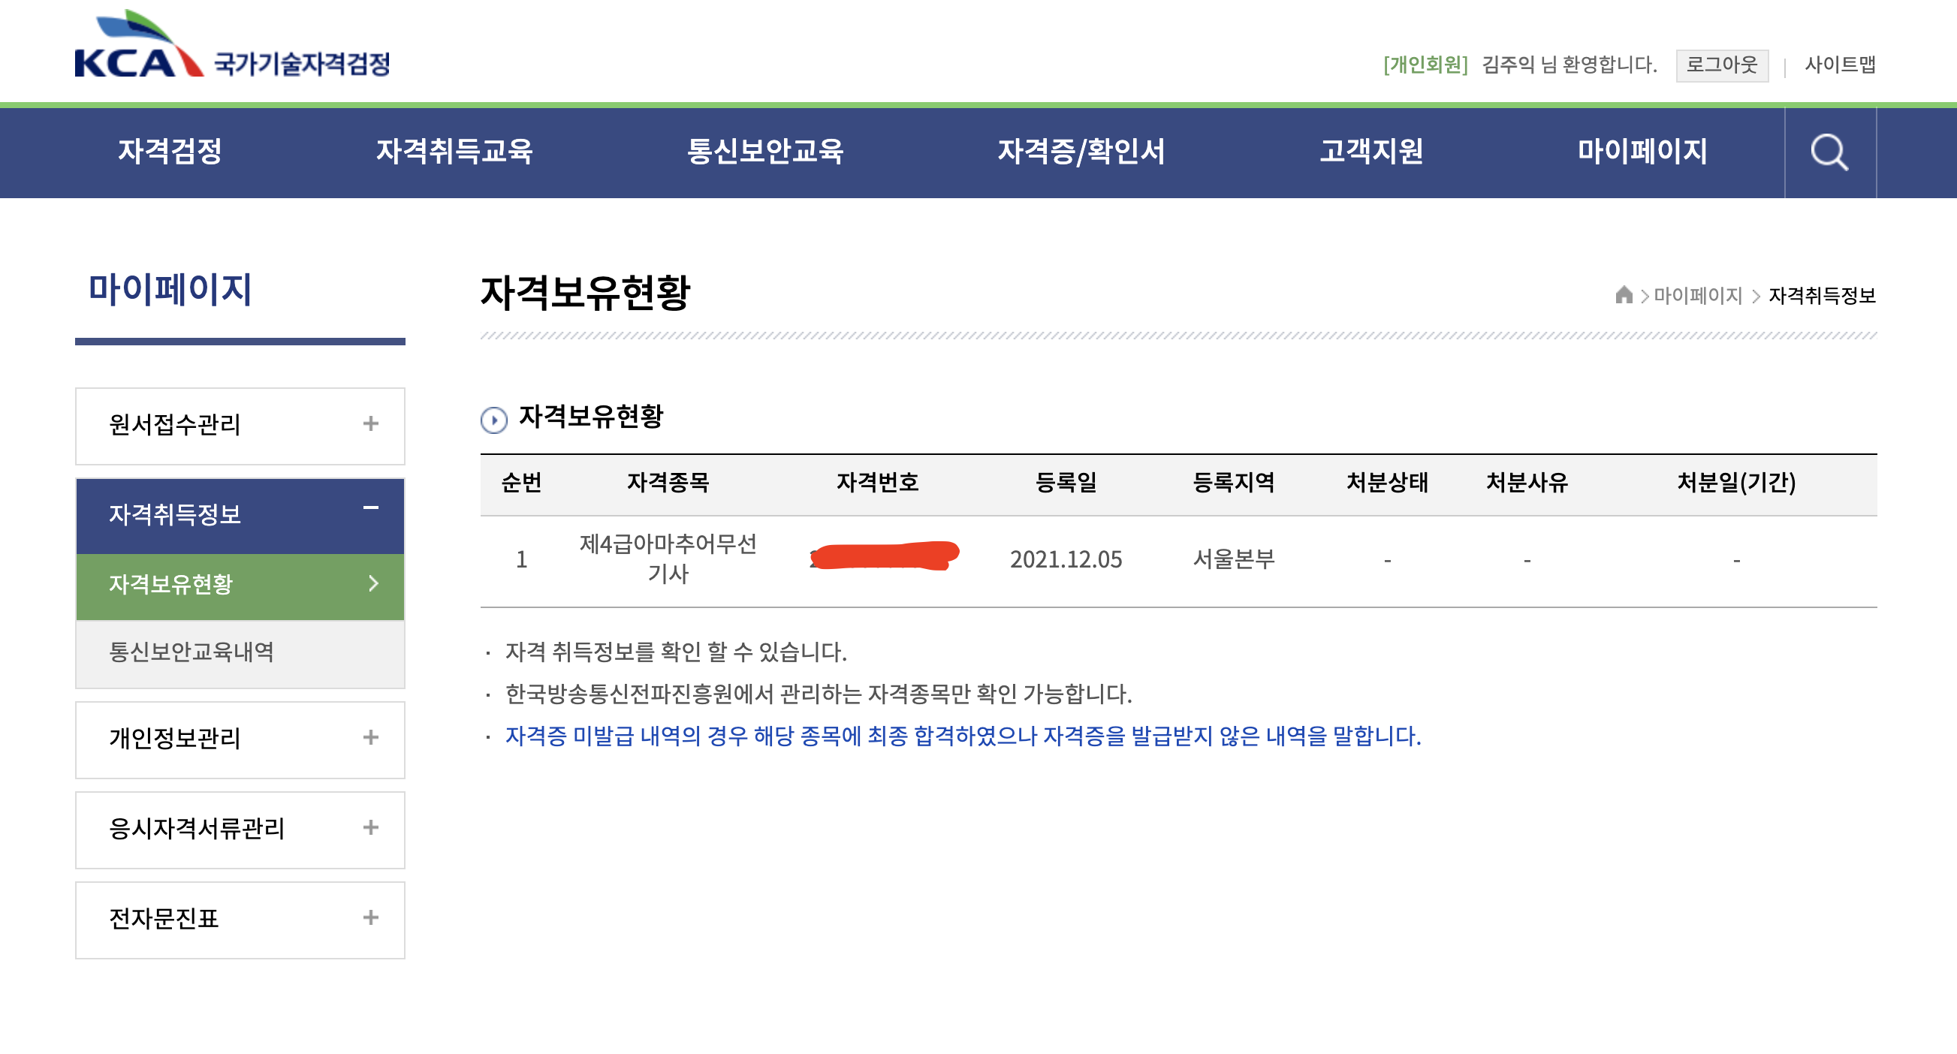Image resolution: width=1957 pixels, height=1054 pixels.
Task: Click the home icon in breadcrumb
Action: point(1624,294)
